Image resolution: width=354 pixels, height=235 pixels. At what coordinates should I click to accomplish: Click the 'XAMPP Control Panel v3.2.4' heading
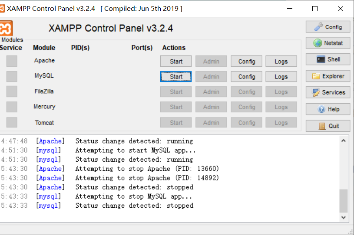point(111,28)
